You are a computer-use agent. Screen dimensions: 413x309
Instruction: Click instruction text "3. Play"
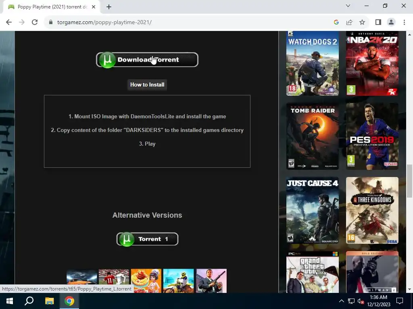pos(147,144)
